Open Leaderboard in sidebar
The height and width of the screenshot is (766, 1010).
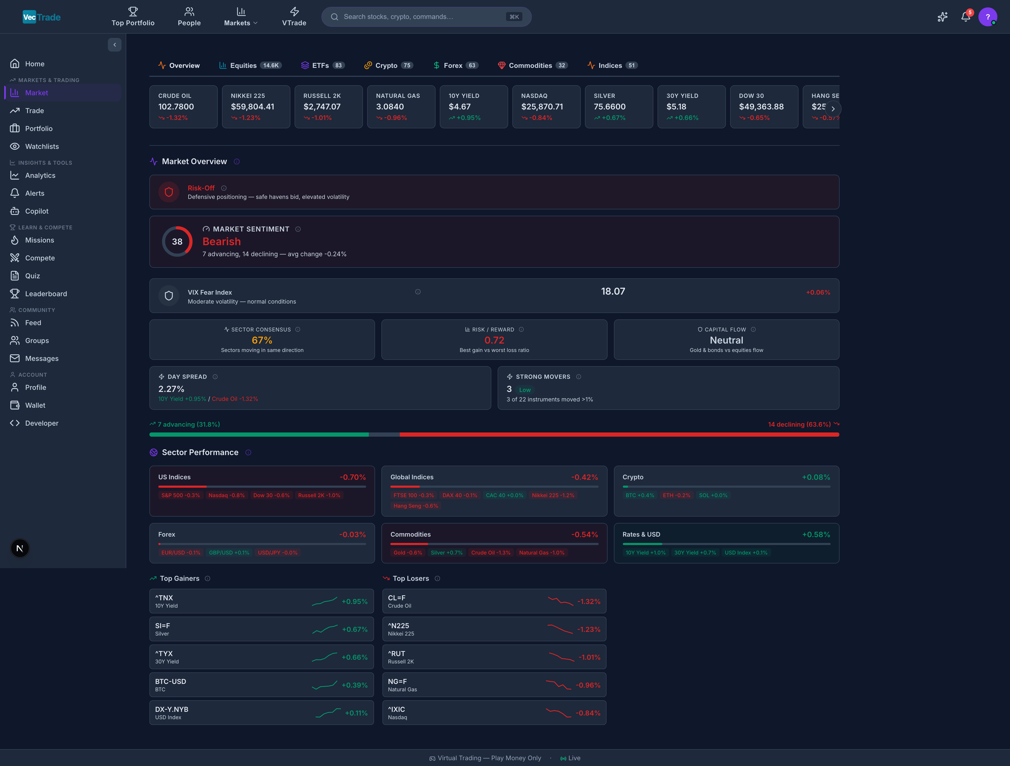coord(63,294)
